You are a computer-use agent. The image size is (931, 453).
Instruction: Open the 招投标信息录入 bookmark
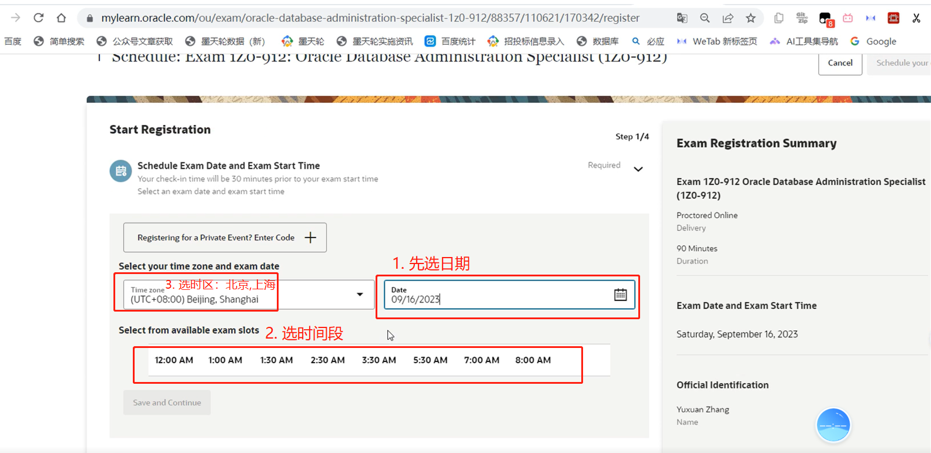(525, 41)
